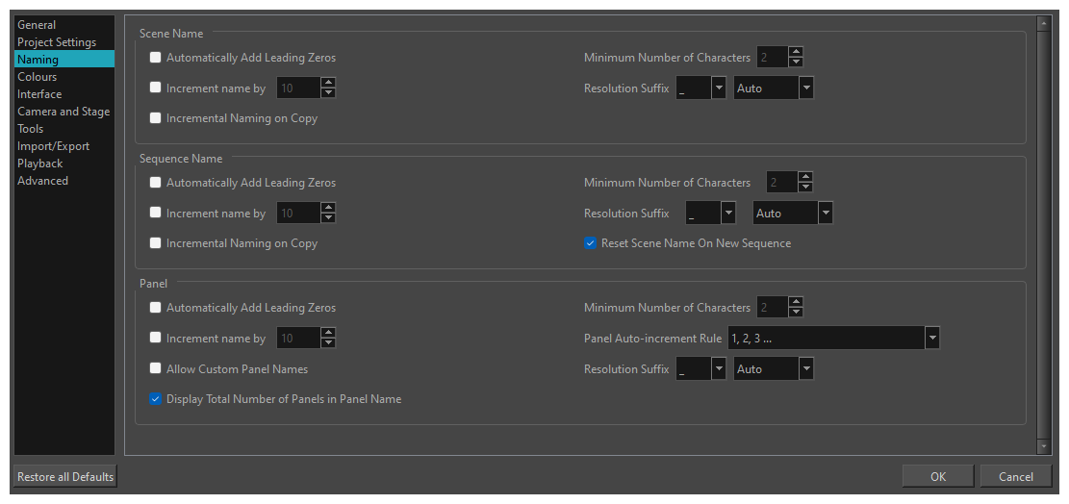Switch to the Camera and Stage preferences
This screenshot has width=1069, height=504.
coord(64,112)
